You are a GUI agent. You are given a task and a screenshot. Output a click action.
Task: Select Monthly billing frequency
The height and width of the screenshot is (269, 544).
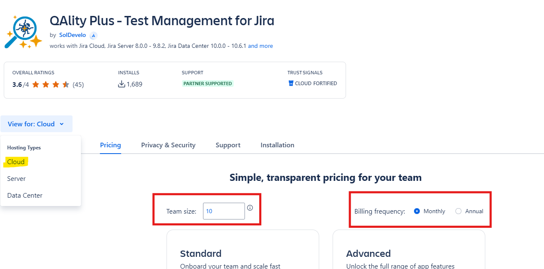417,211
